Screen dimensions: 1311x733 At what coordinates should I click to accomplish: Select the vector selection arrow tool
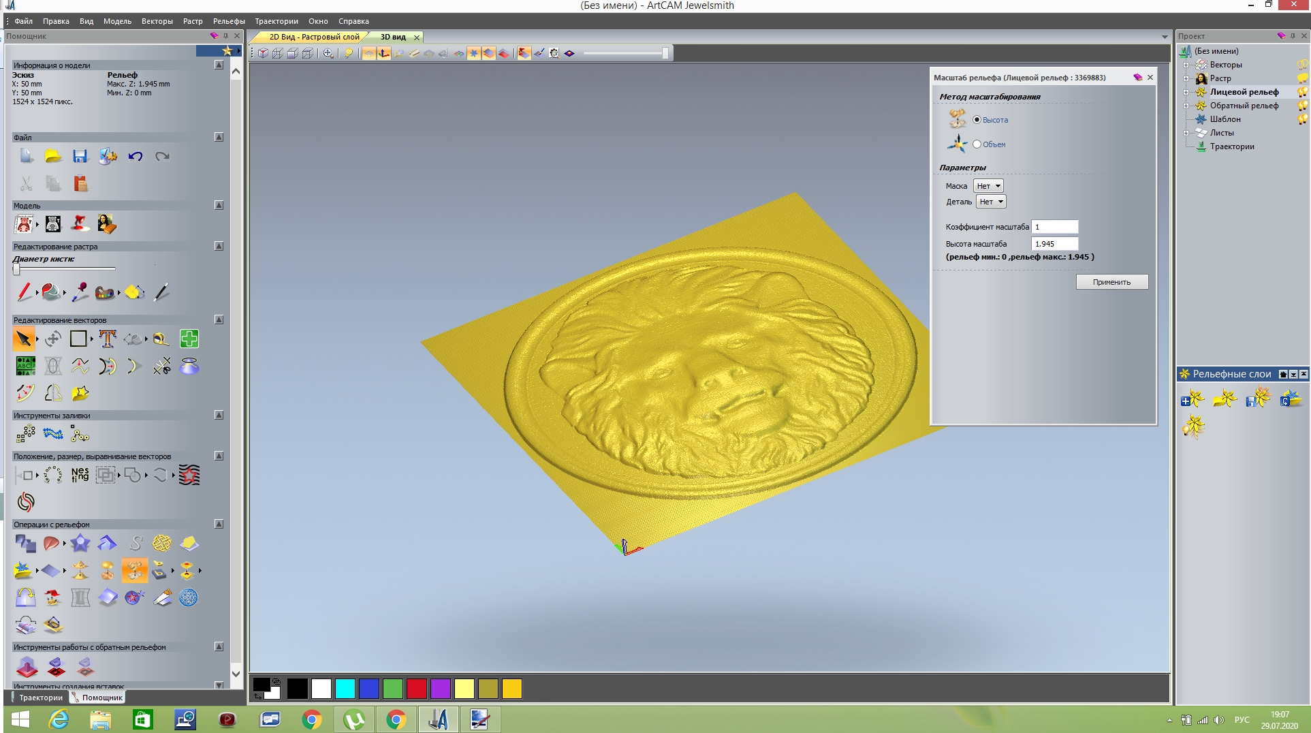[23, 339]
